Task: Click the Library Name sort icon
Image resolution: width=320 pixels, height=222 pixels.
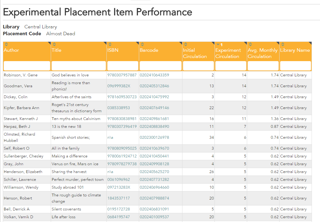Action: coord(283,45)
